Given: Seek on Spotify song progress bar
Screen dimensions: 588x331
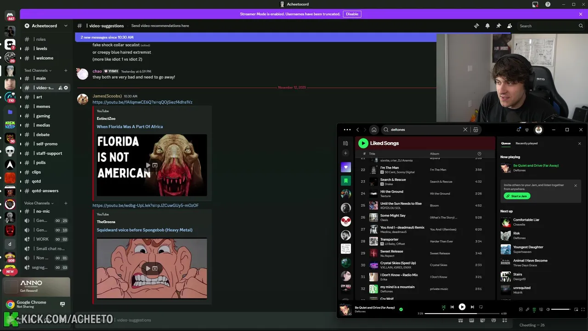Looking at the screenshot, I should coord(462,314).
